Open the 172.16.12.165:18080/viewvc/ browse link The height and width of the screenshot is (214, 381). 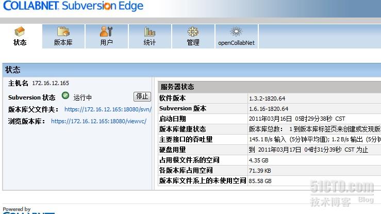pos(98,121)
